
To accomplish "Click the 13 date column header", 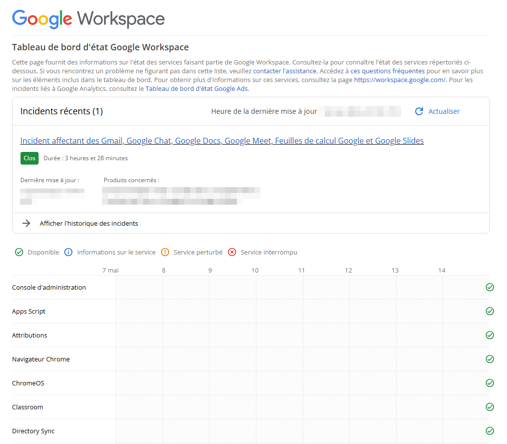I will 395,270.
